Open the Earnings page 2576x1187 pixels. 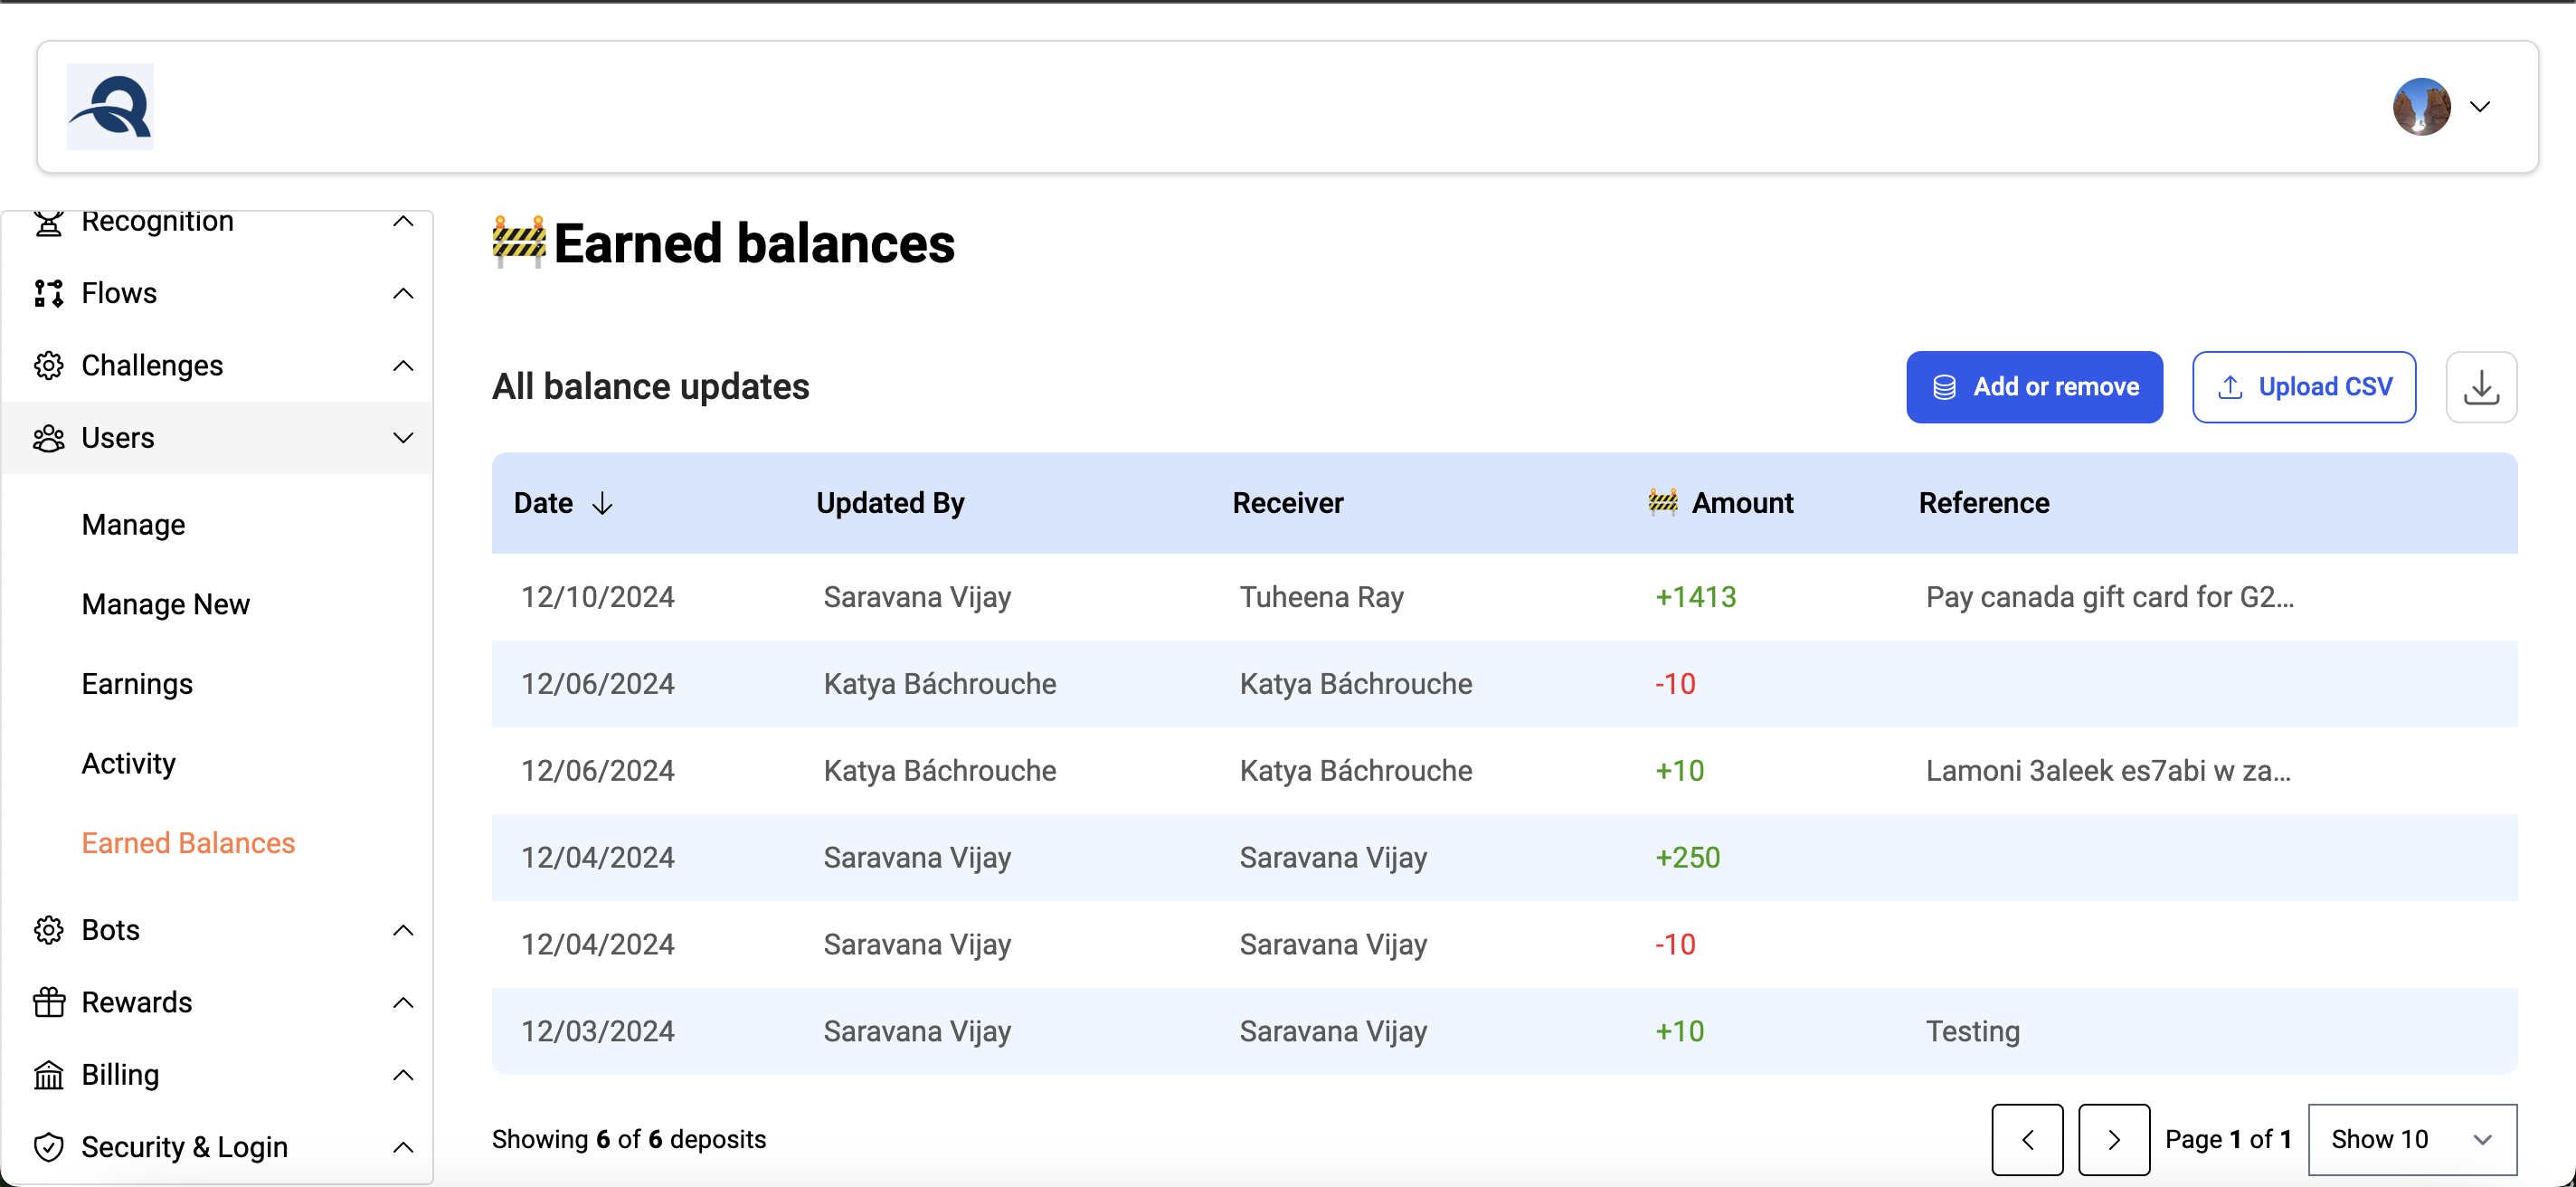[x=137, y=684]
